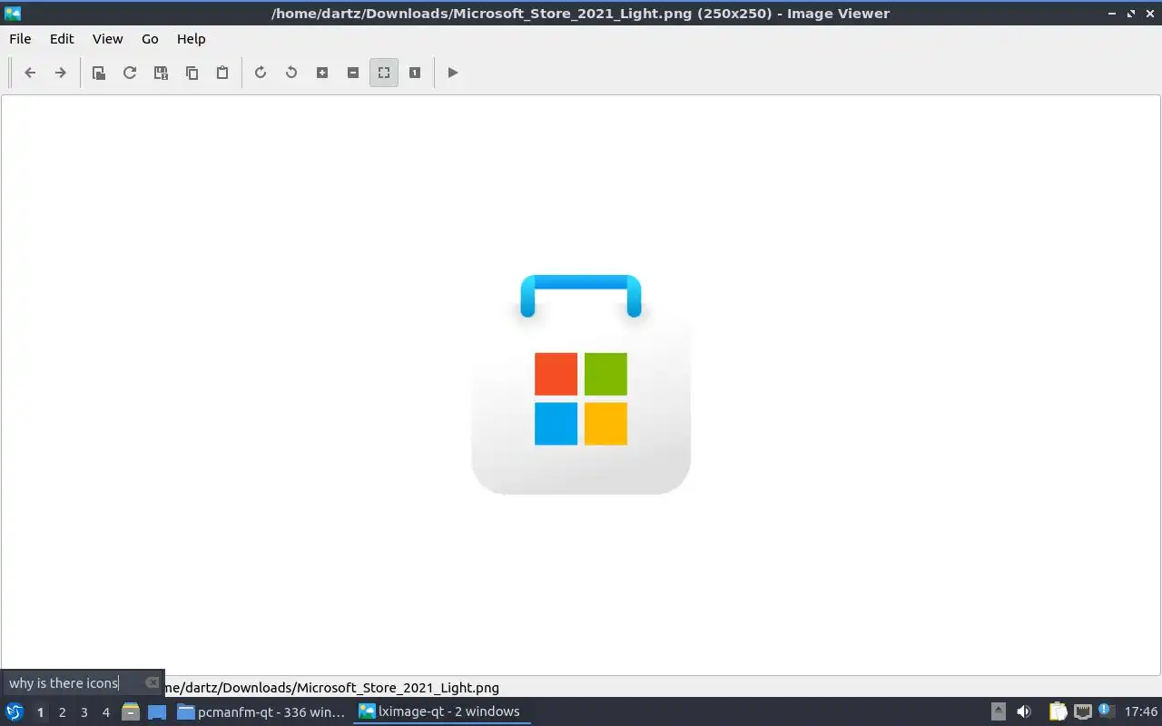Close the Image Viewer window
The width and height of the screenshot is (1162, 726).
click(1149, 14)
